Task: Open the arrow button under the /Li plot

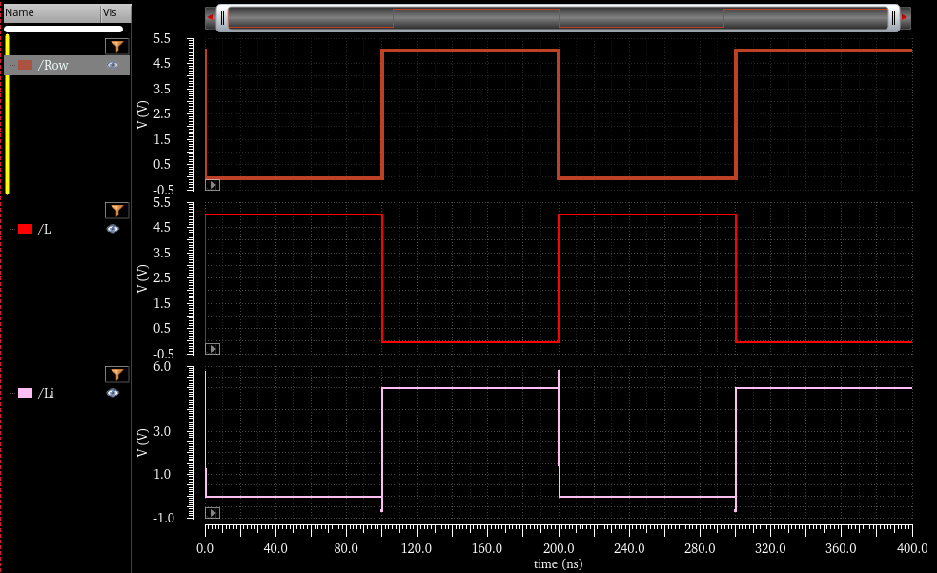Action: point(213,513)
